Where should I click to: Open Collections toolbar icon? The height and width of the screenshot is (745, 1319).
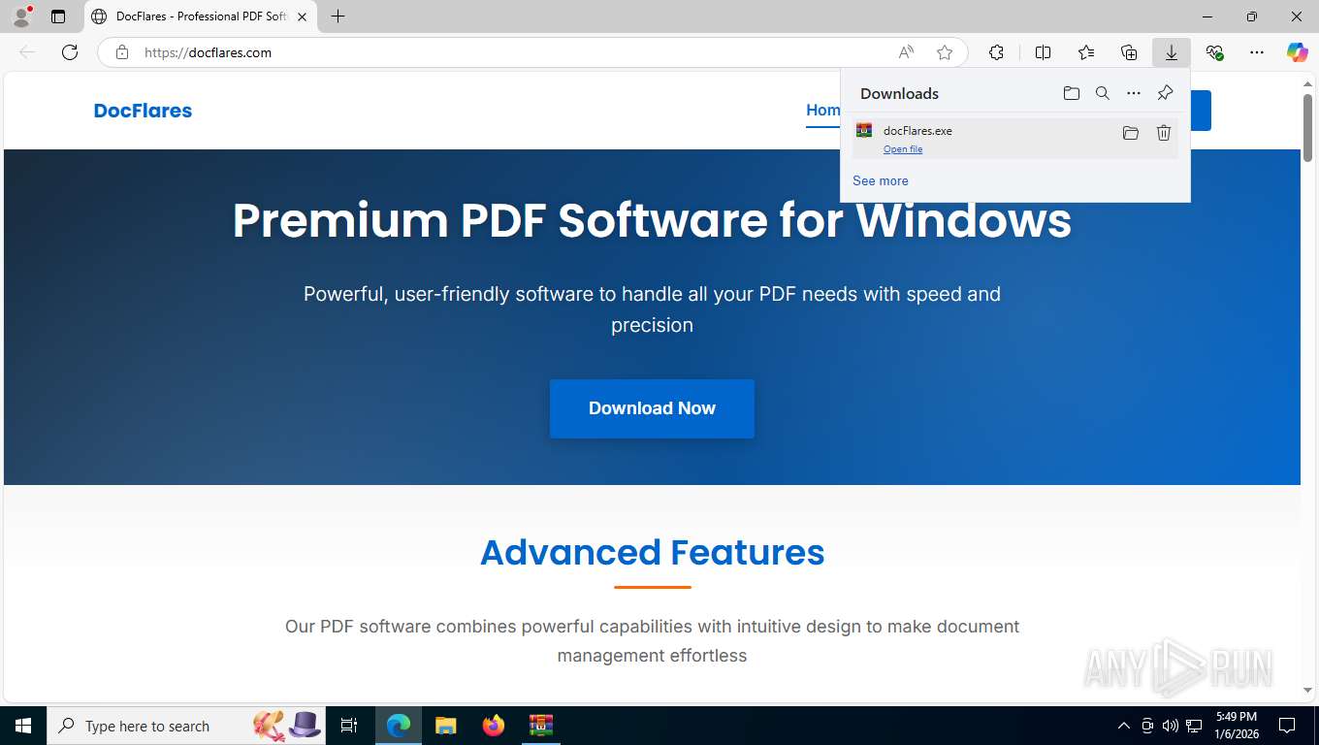[1129, 52]
